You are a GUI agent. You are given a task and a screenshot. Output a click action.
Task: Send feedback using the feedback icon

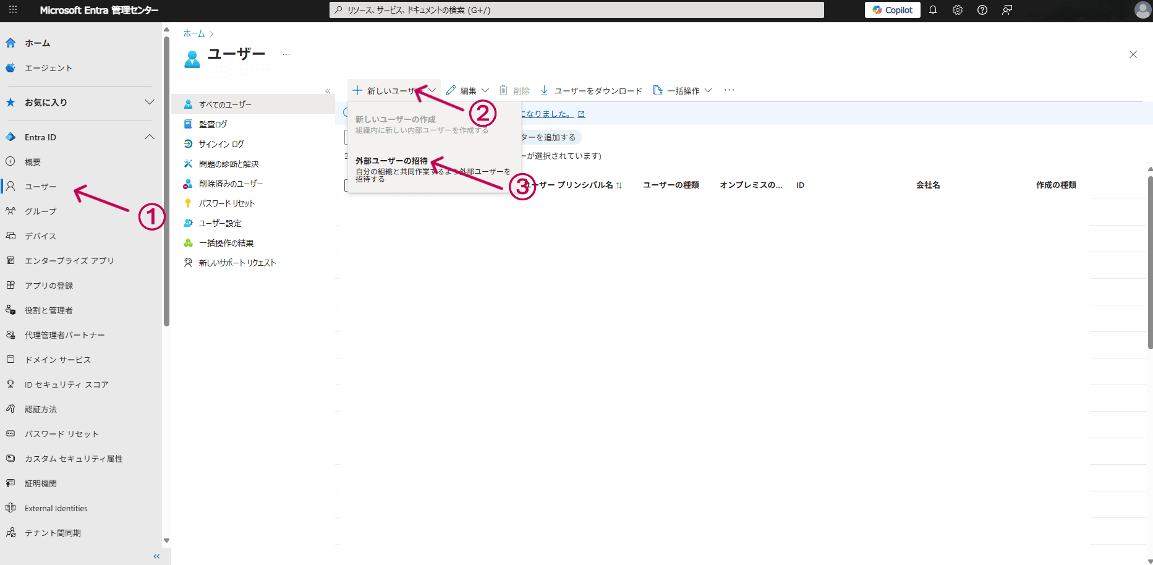(x=1006, y=9)
